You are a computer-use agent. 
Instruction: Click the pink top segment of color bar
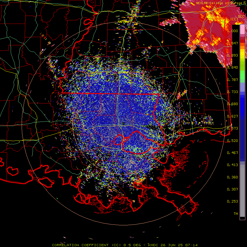pos(242,29)
